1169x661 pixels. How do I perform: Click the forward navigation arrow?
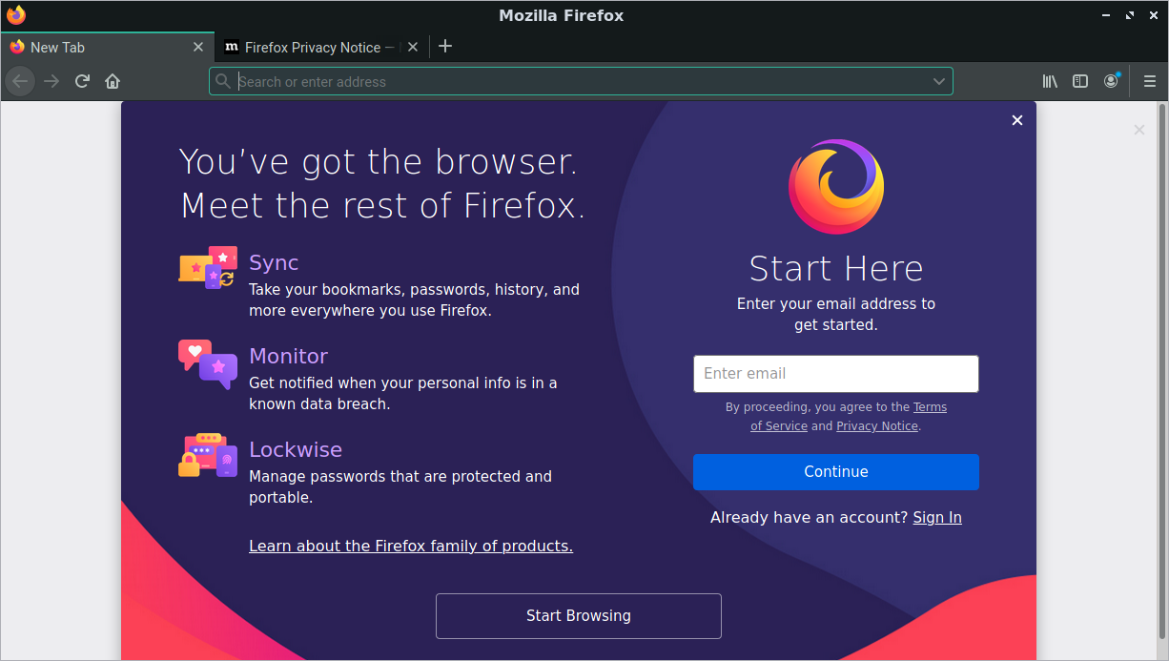[x=51, y=81]
